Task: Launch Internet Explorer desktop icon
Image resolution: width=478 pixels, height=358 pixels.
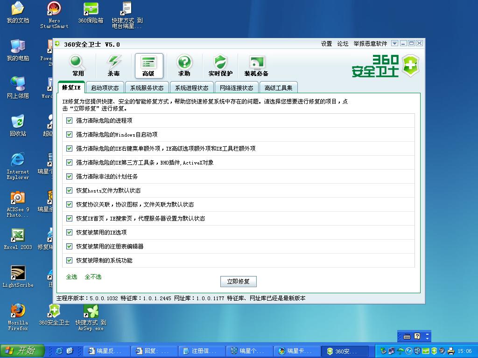Action: [18, 166]
